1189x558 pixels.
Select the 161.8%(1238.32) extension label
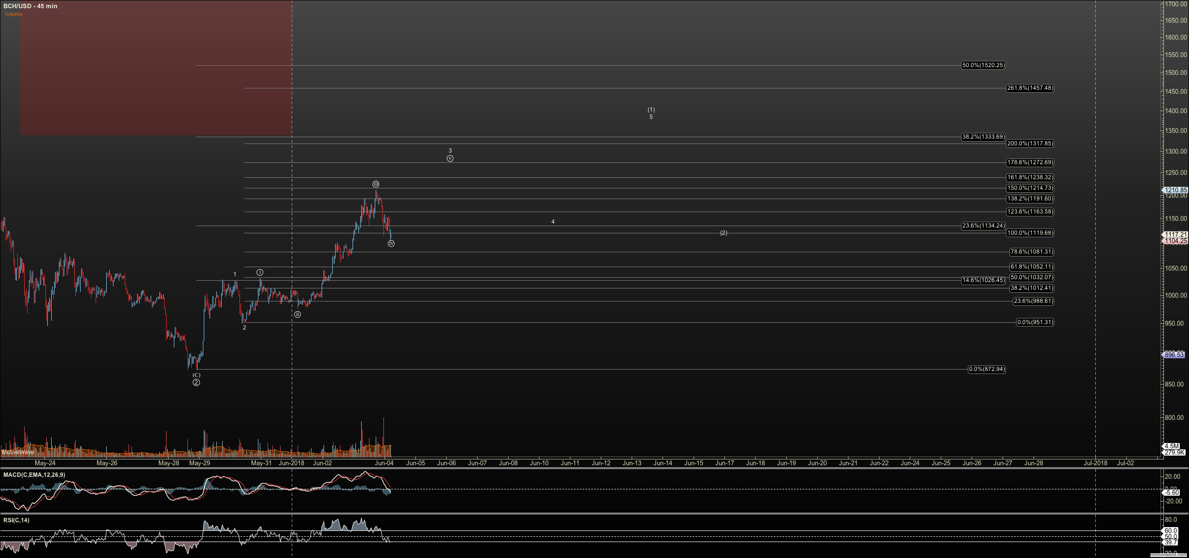(1030, 177)
